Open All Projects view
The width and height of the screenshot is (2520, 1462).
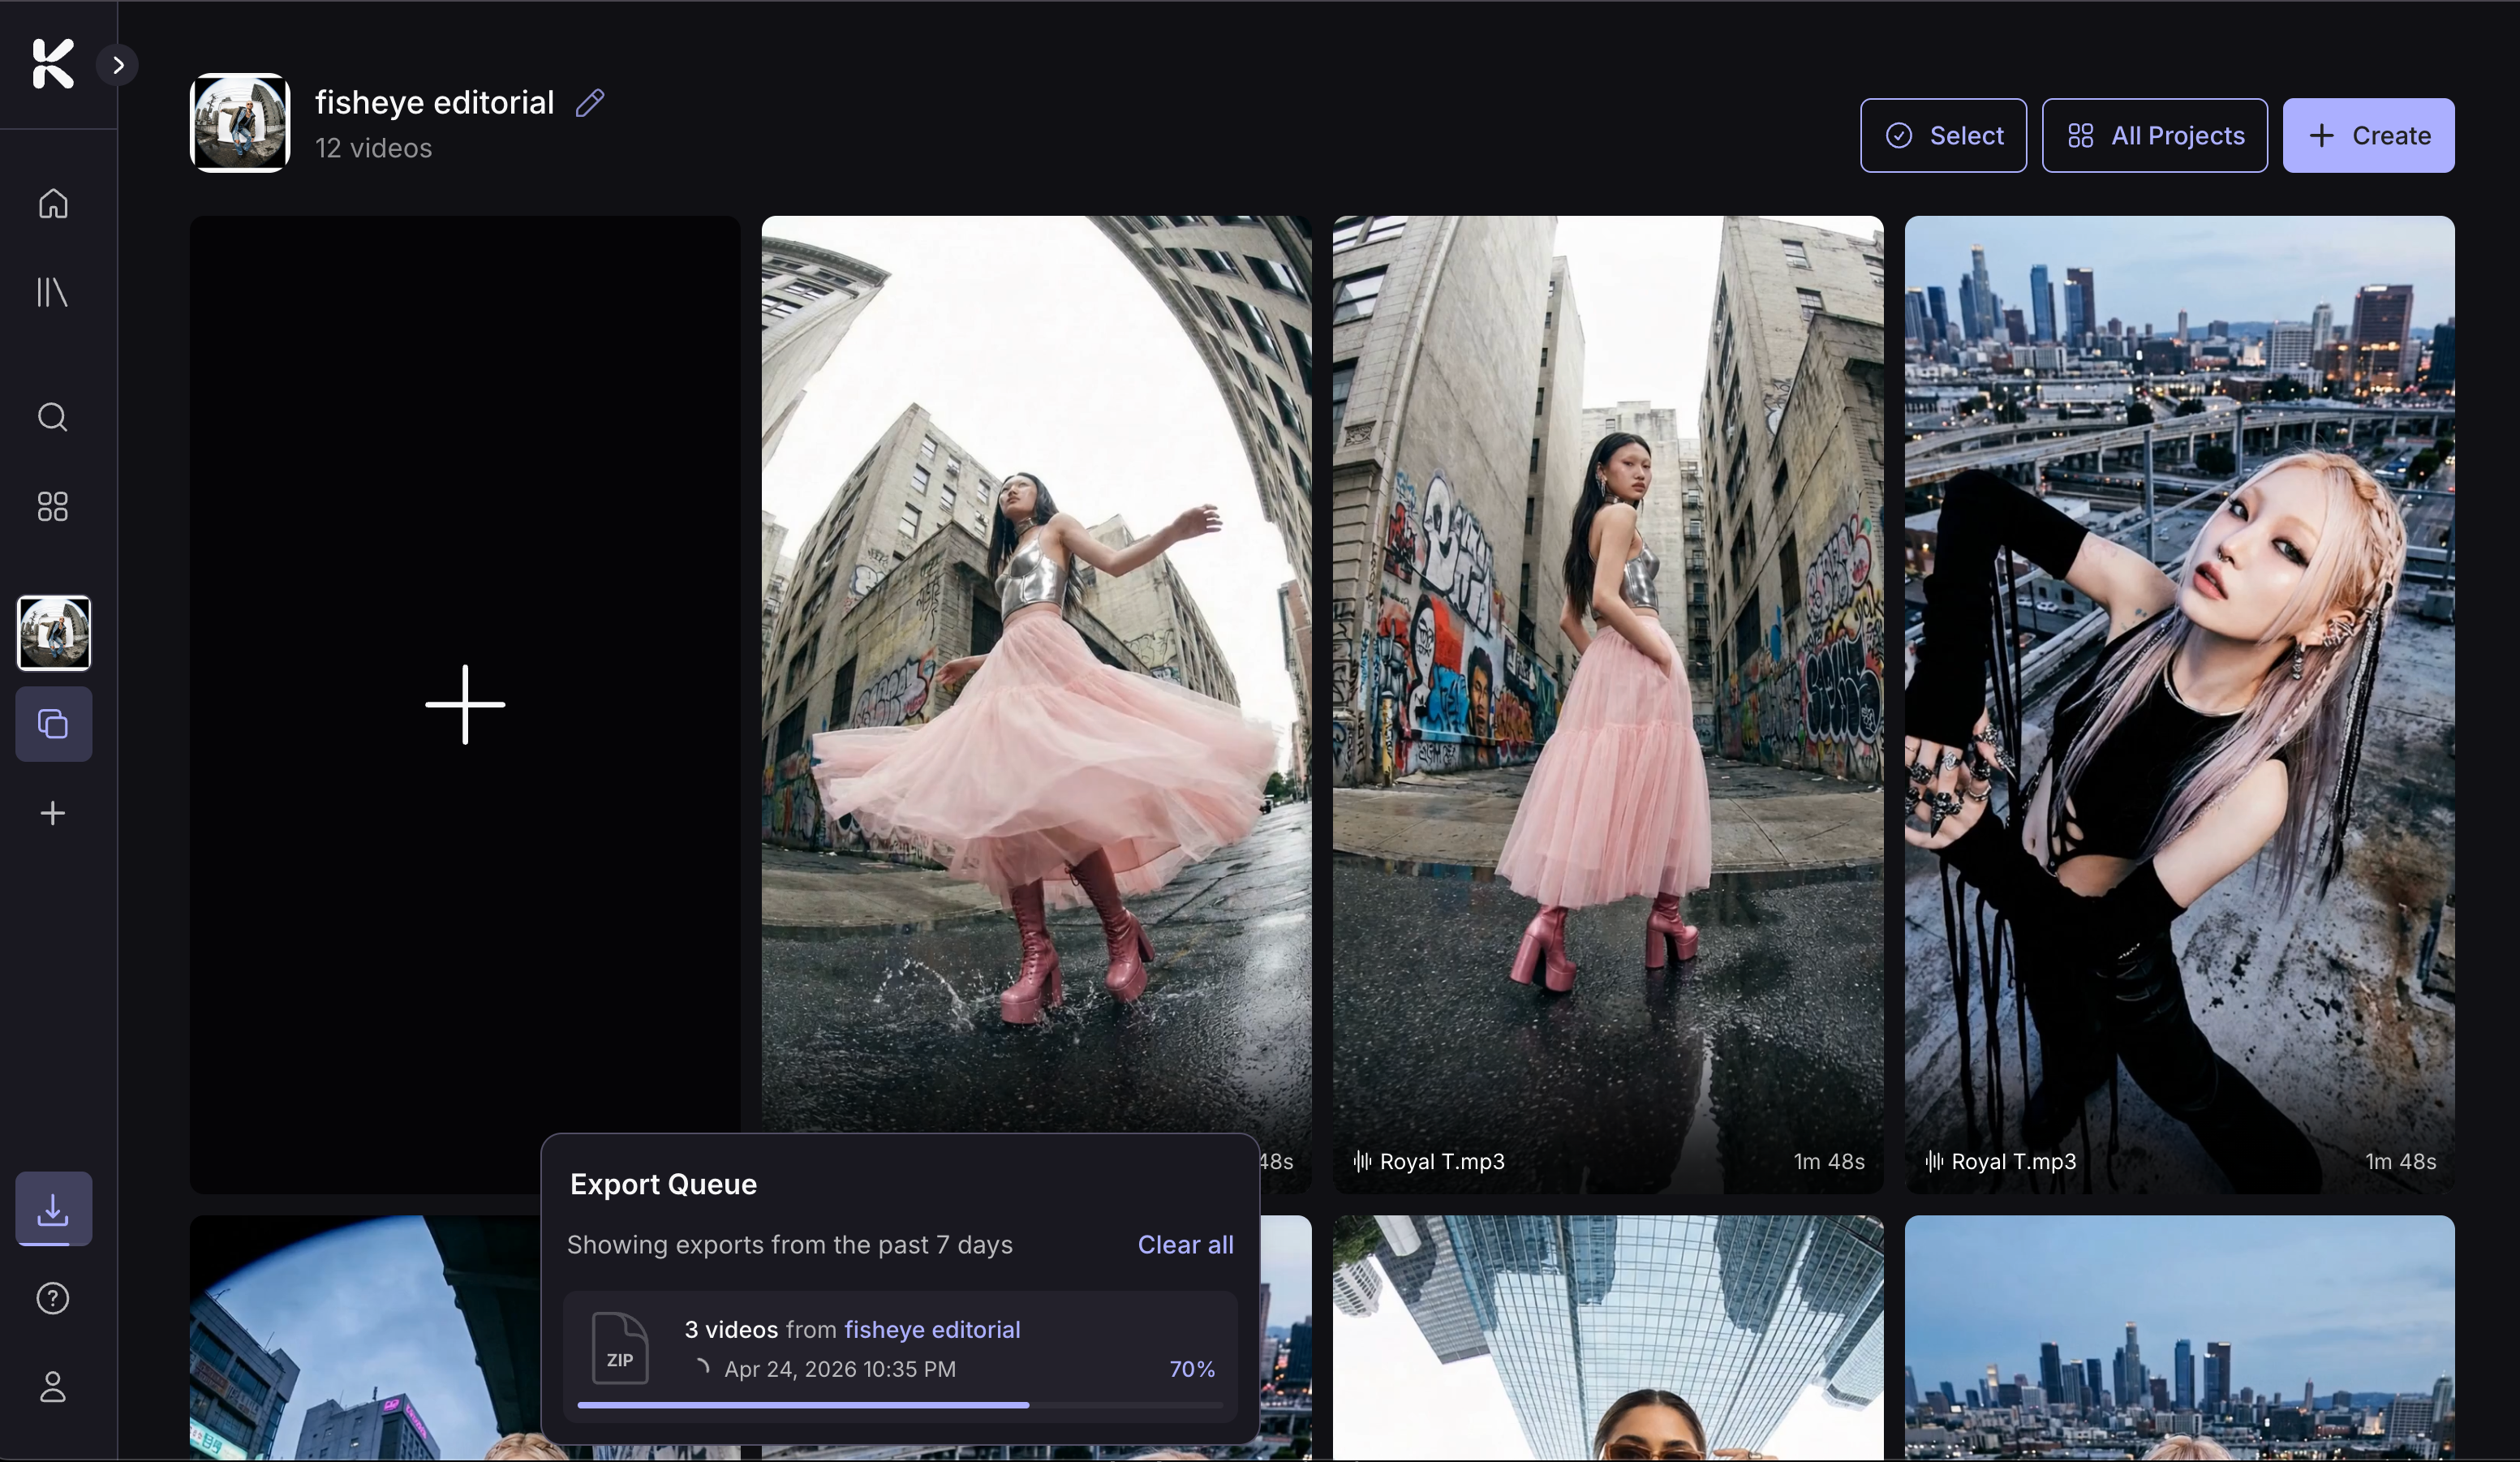2155,135
